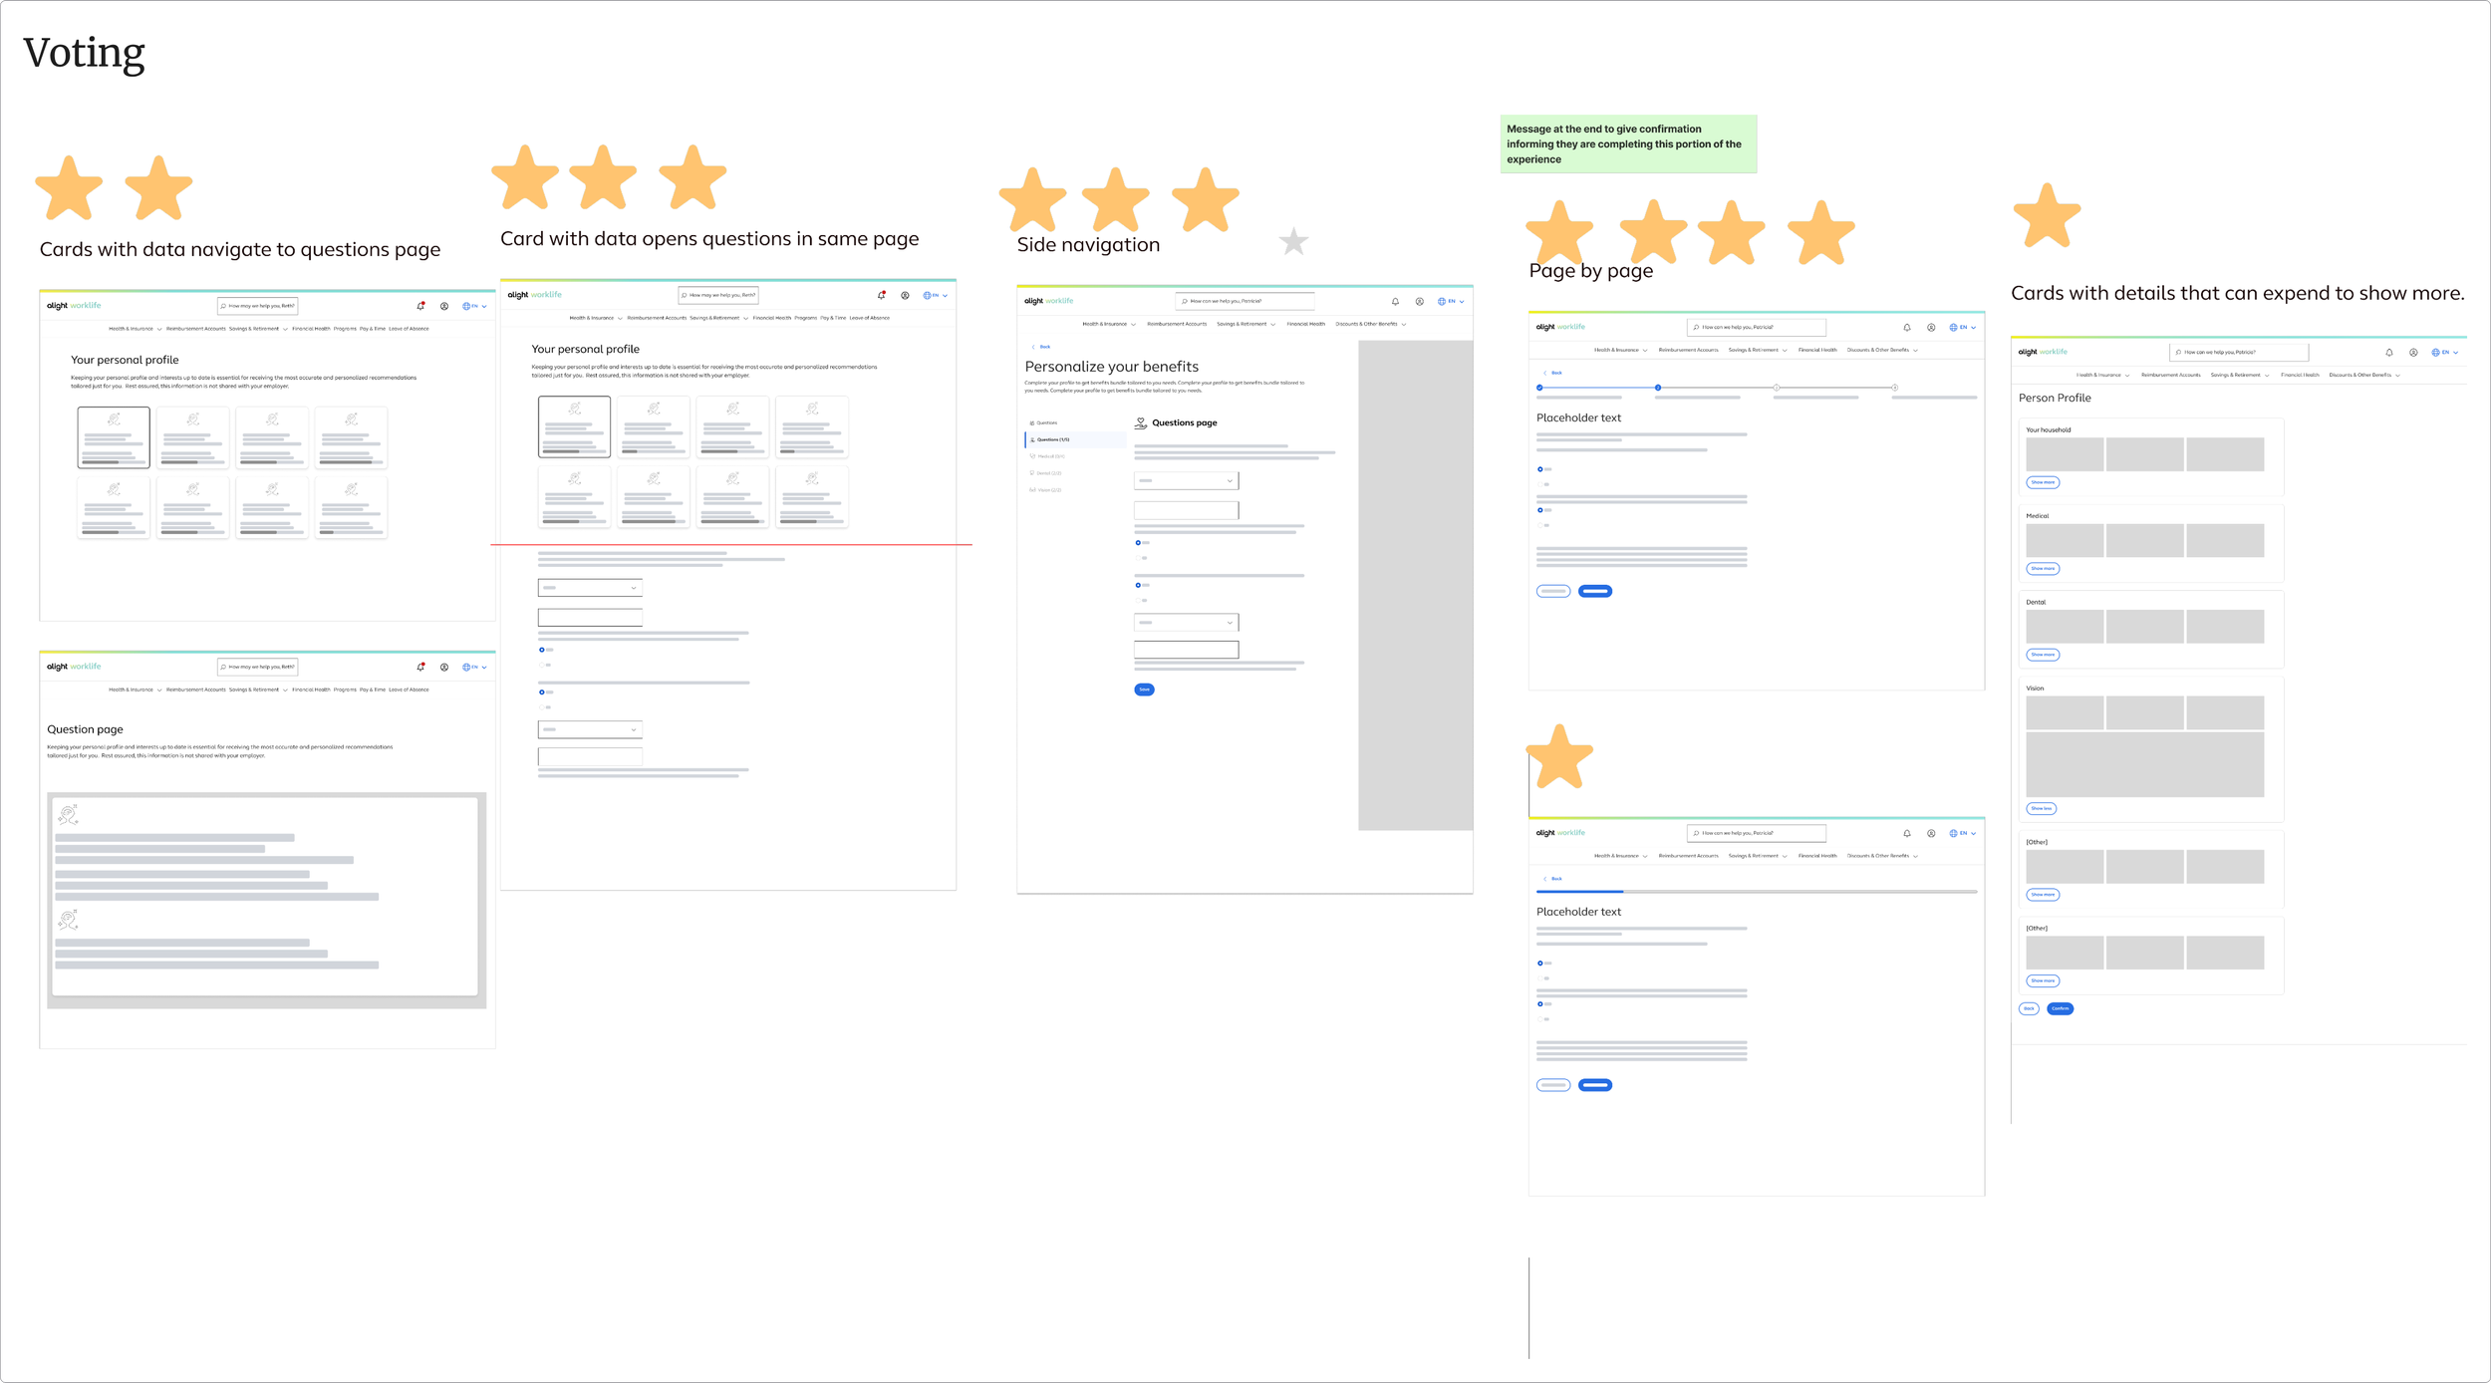Click user account icon in Person Profile mockup header

2413,353
